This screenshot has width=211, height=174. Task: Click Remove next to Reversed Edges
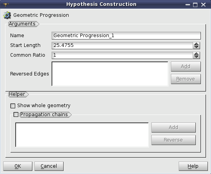click(186, 79)
